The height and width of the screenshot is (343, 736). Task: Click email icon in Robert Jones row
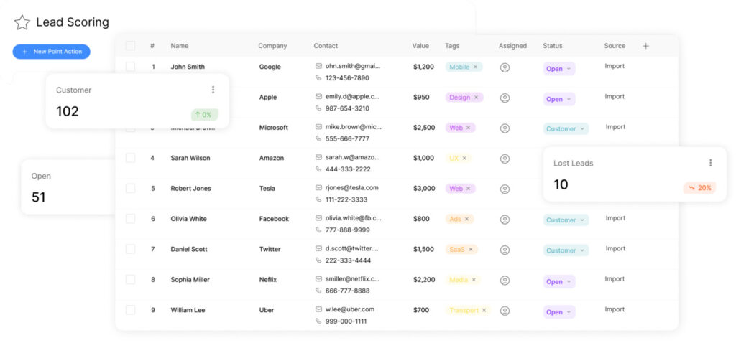(318, 188)
